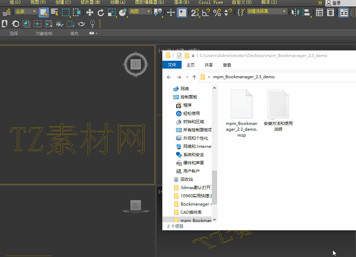The image size is (356, 257).
Task: Open the reference coordinate system 视图 dropdown
Action: coord(140,11)
